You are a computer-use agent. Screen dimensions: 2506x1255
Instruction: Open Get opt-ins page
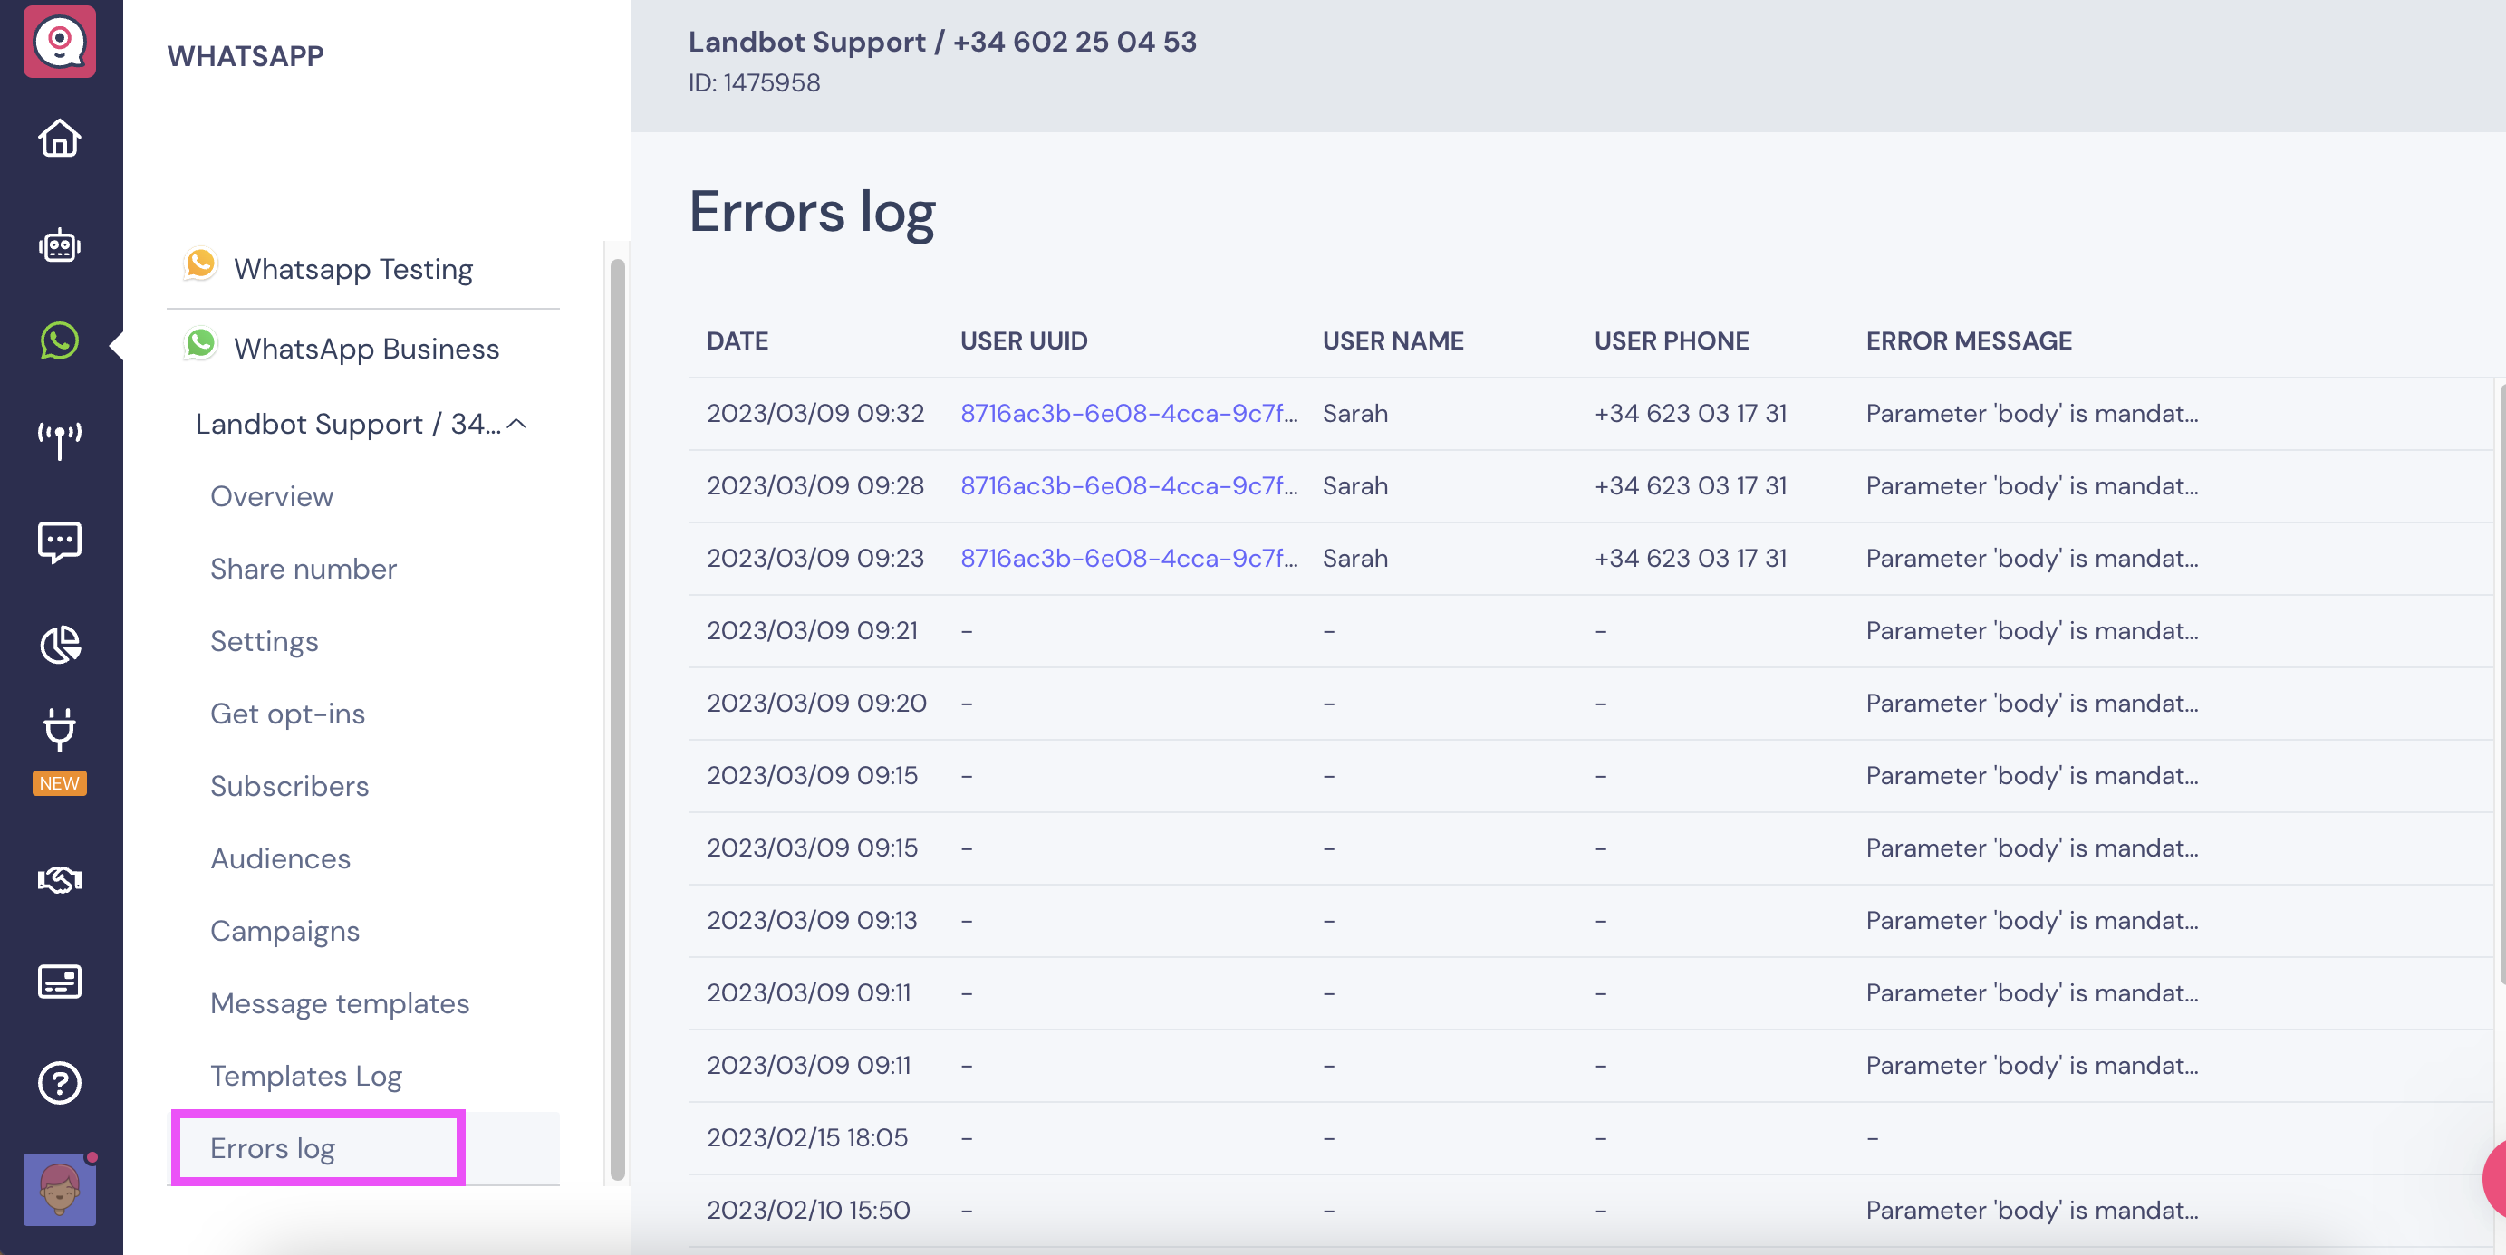point(288,714)
